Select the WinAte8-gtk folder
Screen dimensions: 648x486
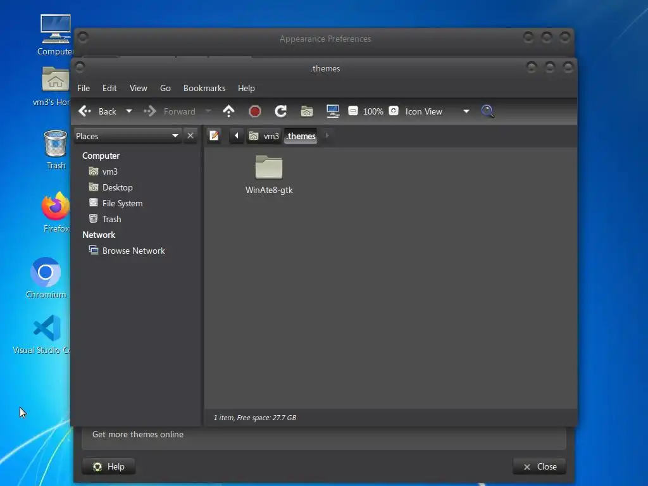[269, 175]
